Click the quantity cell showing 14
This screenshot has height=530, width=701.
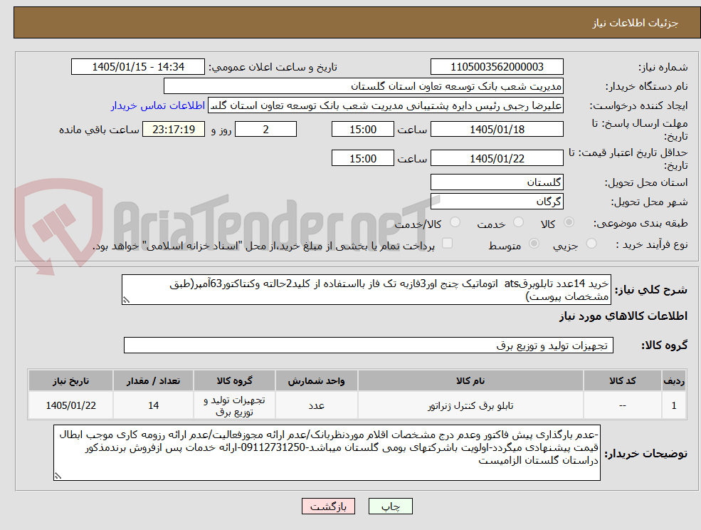153,405
